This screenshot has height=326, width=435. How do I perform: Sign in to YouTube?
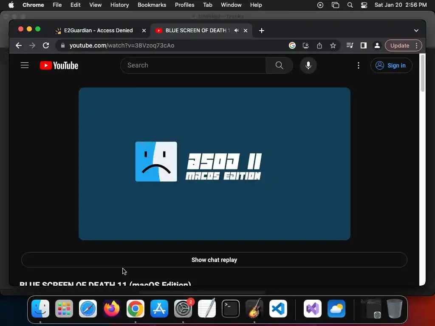[x=391, y=65]
